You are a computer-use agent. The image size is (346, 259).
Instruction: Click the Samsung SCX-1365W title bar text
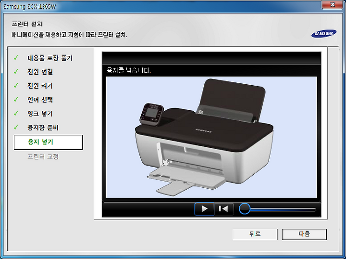coord(30,7)
